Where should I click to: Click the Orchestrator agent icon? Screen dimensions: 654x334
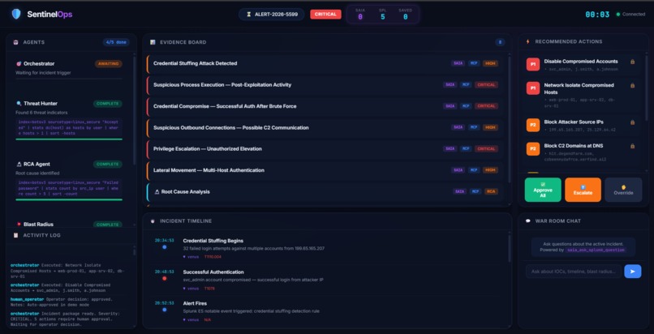[19, 64]
